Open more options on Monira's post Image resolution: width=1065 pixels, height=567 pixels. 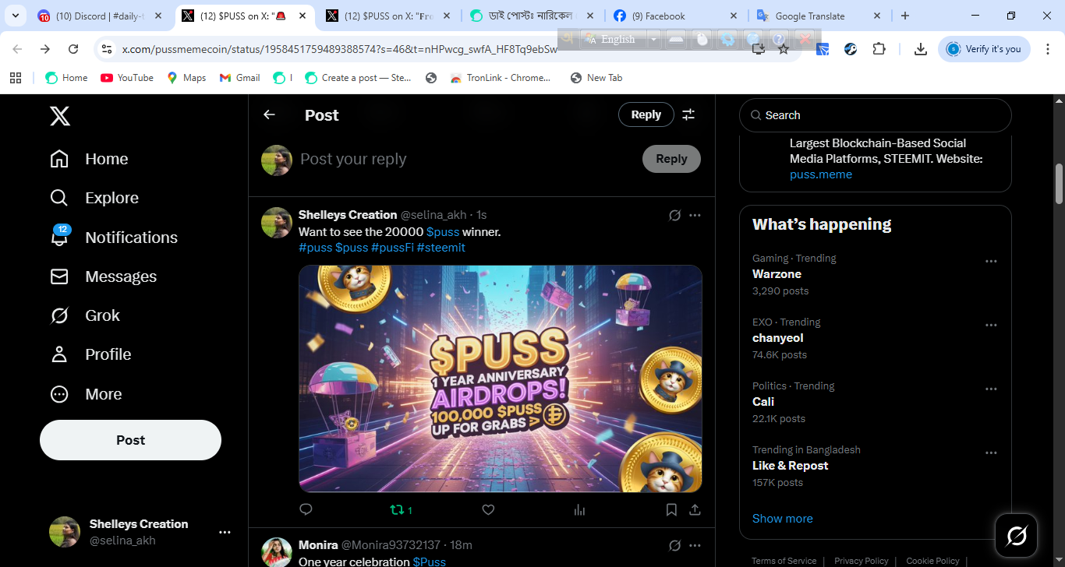coord(695,545)
